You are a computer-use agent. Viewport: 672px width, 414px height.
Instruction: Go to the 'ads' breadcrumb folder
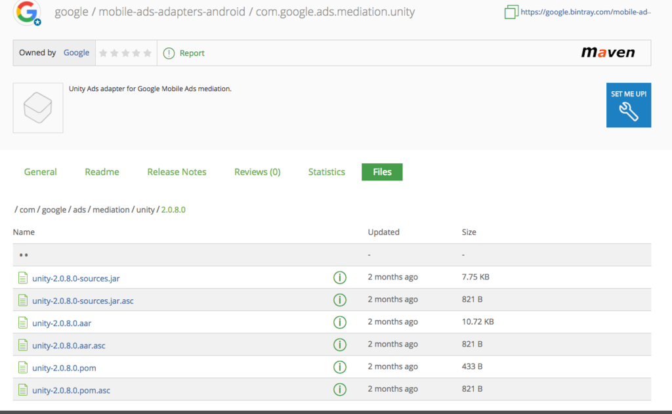(79, 209)
